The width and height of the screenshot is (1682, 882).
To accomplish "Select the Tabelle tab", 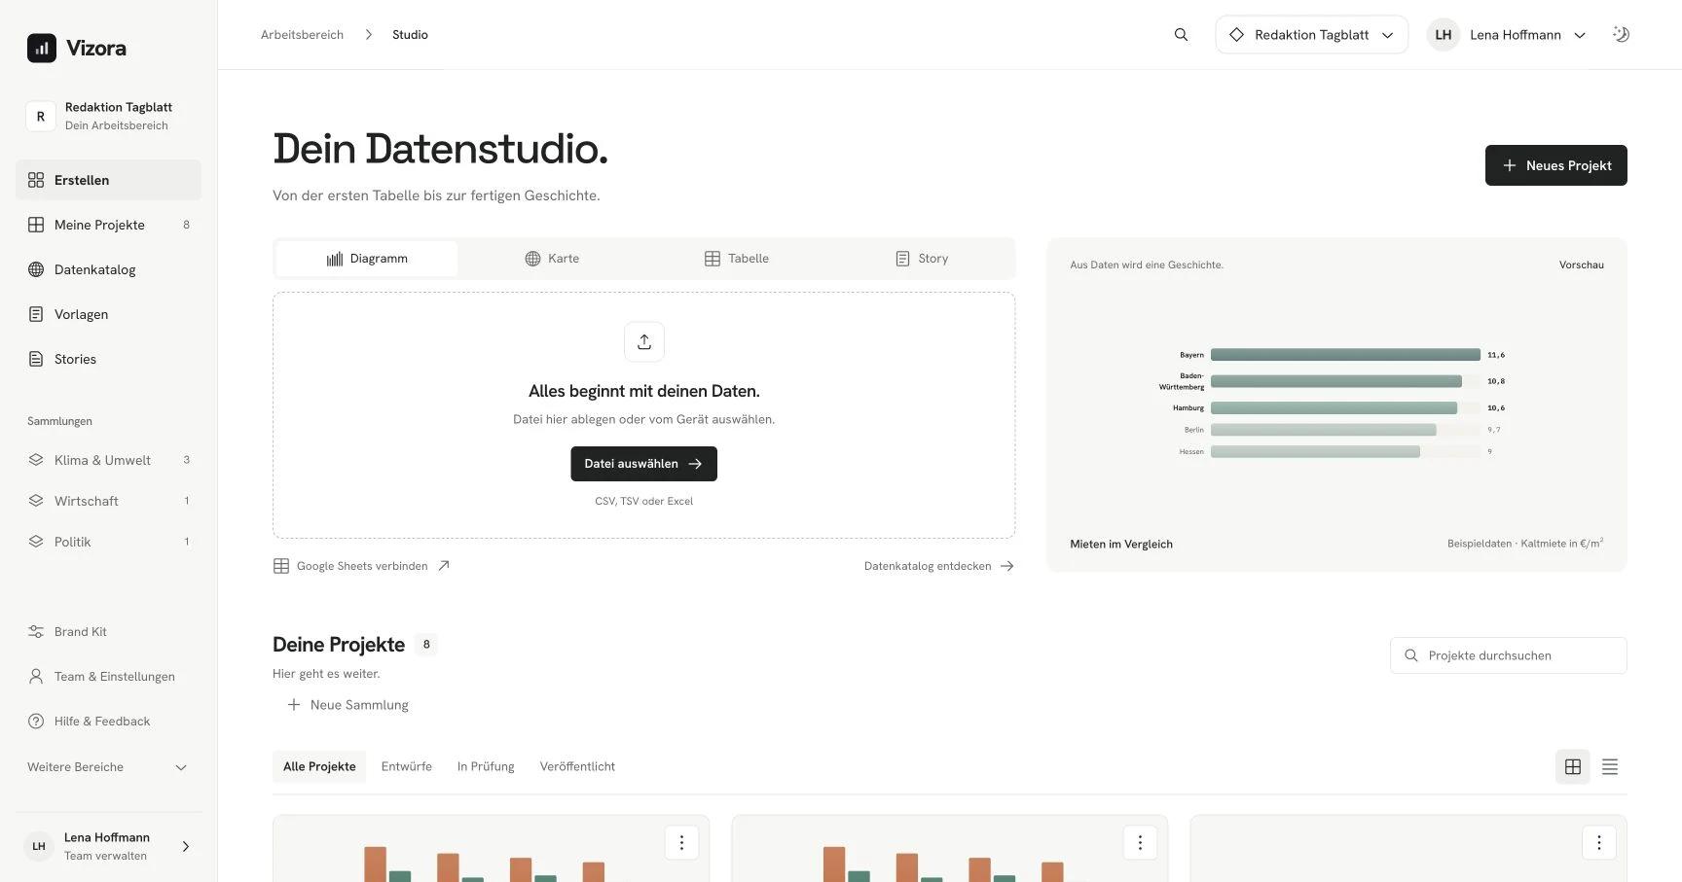I will tap(737, 259).
